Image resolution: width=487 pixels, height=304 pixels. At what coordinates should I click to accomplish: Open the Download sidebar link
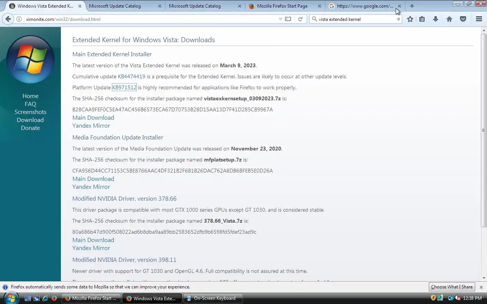click(30, 120)
